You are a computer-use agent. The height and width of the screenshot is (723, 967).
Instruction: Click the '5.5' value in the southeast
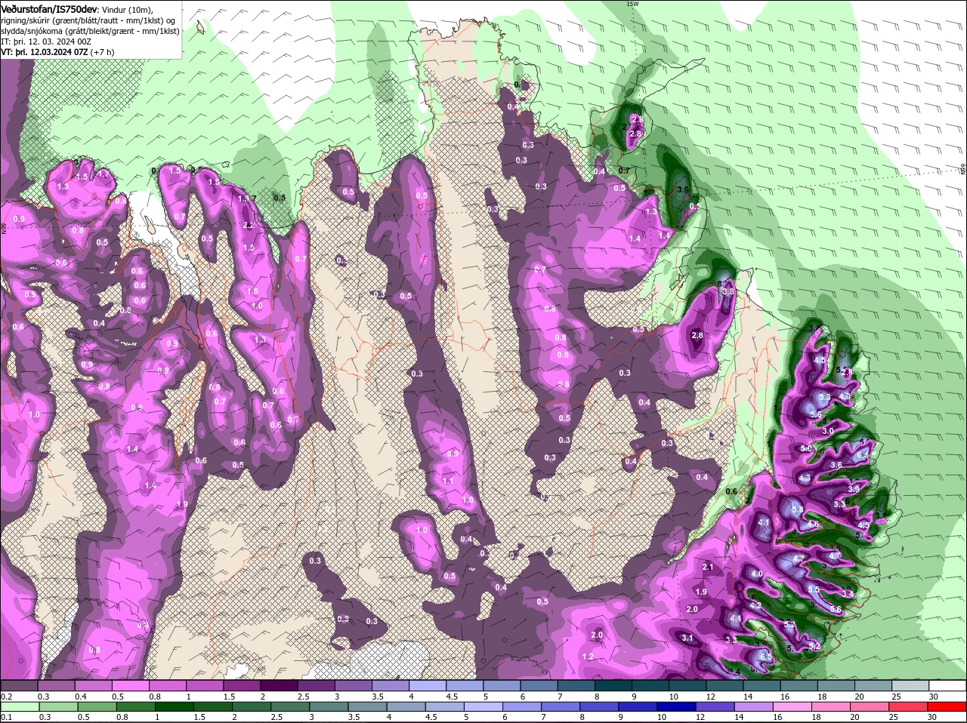click(x=814, y=589)
